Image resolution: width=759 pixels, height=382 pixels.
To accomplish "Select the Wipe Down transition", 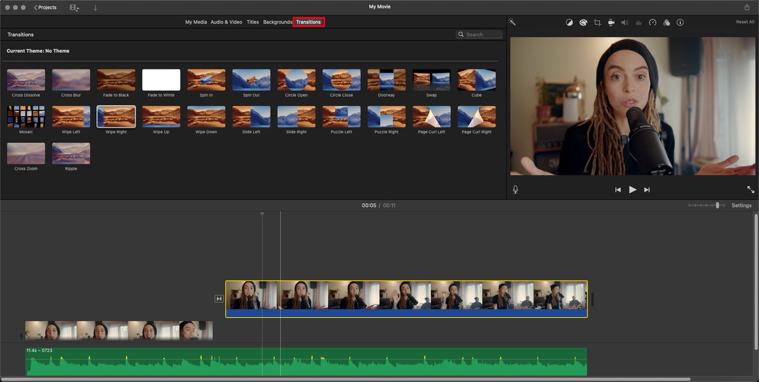I will [x=206, y=117].
